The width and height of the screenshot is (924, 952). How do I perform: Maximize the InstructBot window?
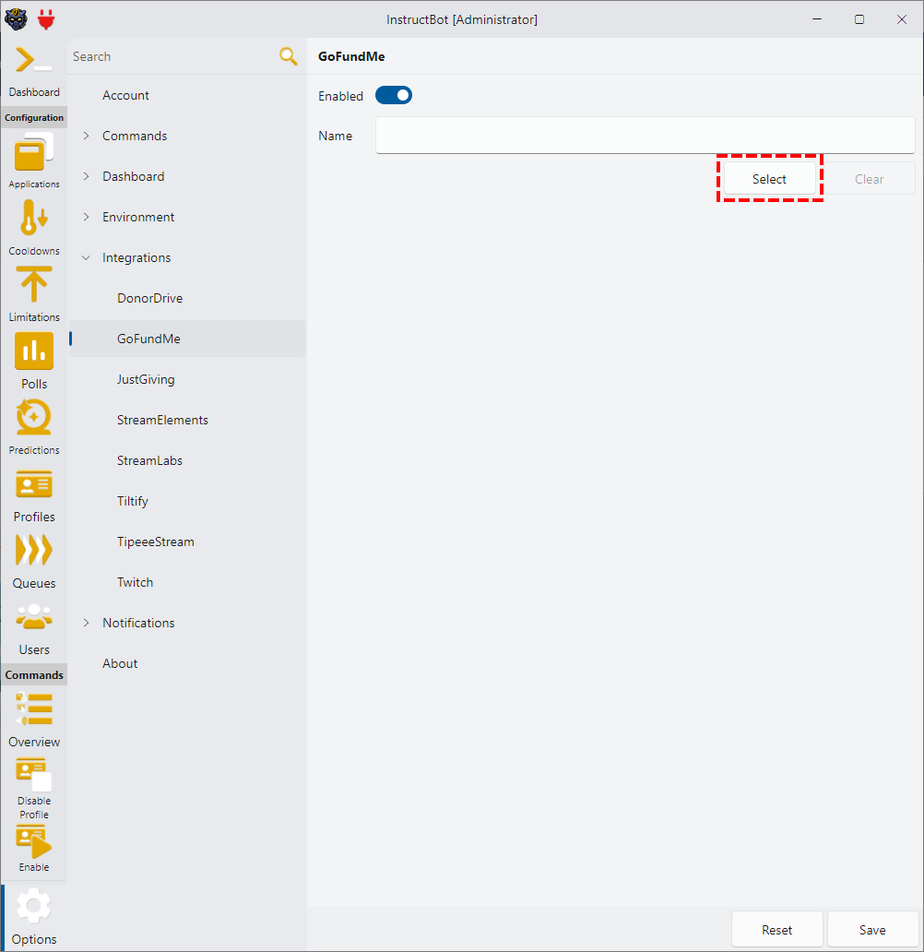[x=859, y=19]
